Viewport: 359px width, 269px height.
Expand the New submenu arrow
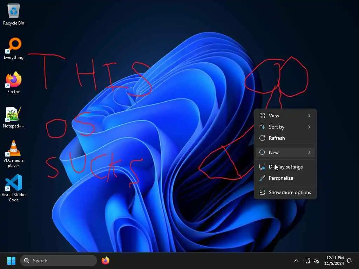[309, 152]
